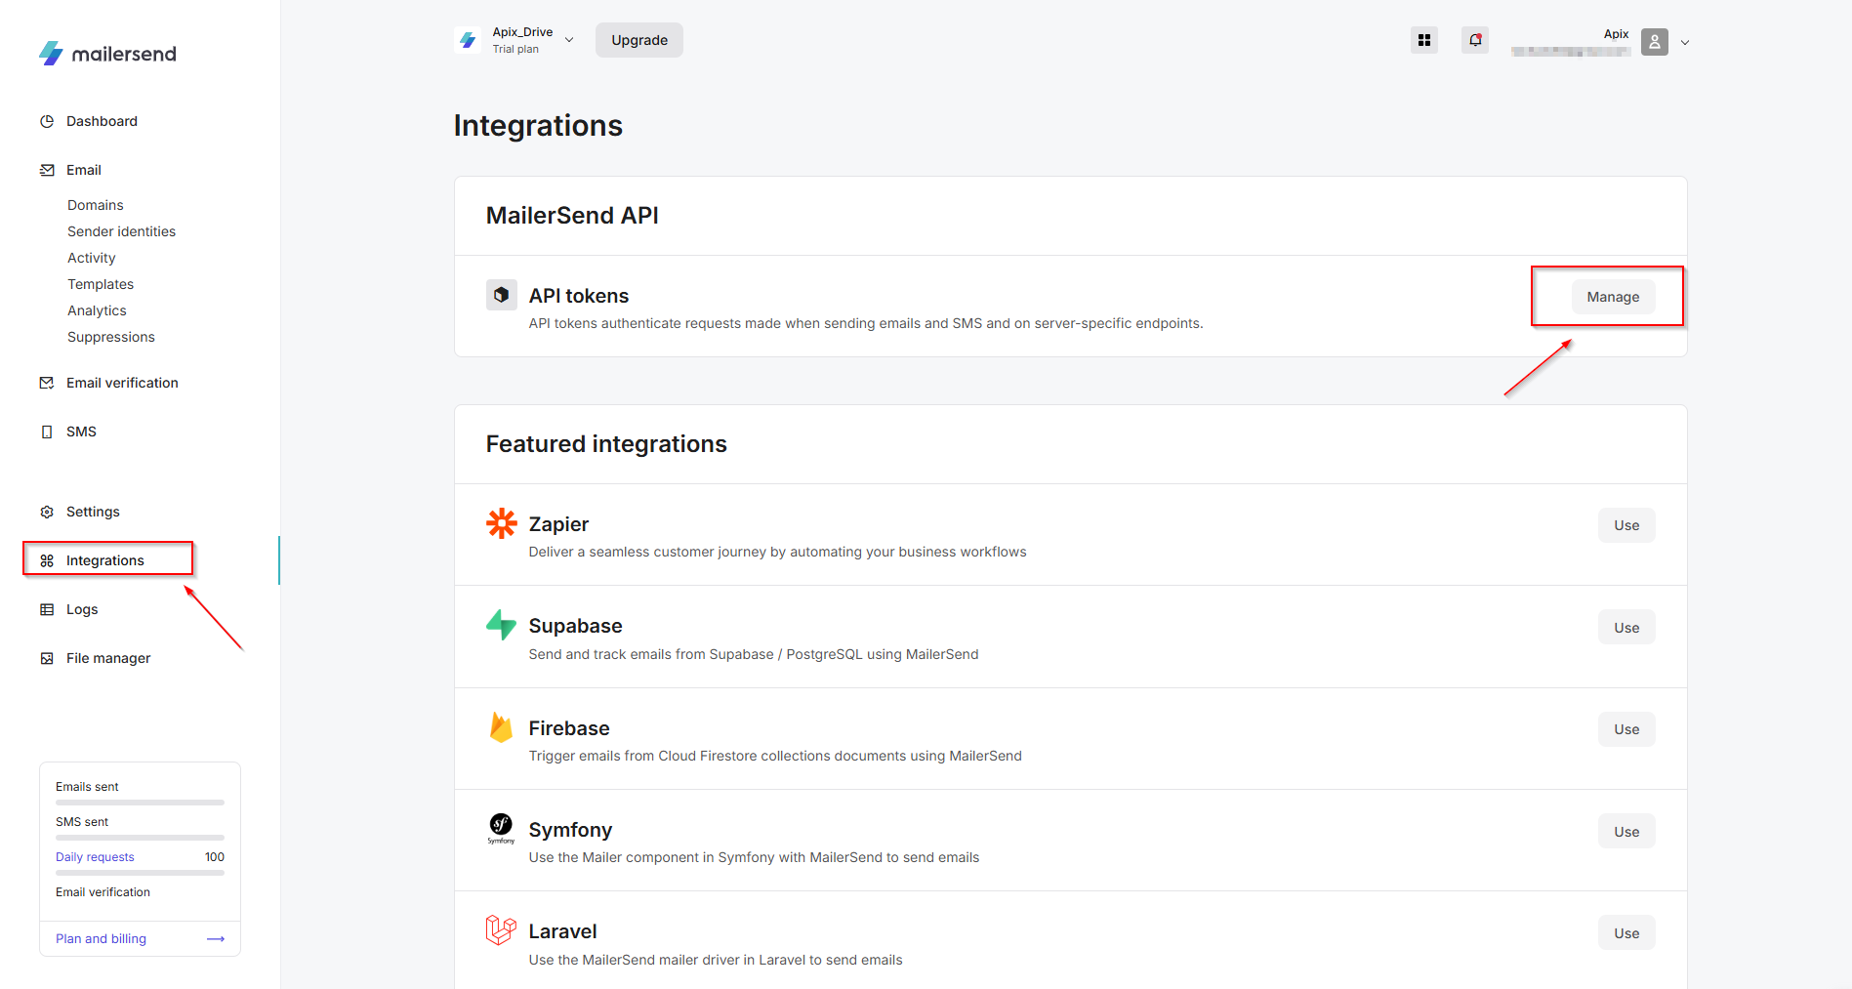This screenshot has width=1852, height=989.
Task: Click the Plan and billing arrow icon
Action: pos(216,939)
